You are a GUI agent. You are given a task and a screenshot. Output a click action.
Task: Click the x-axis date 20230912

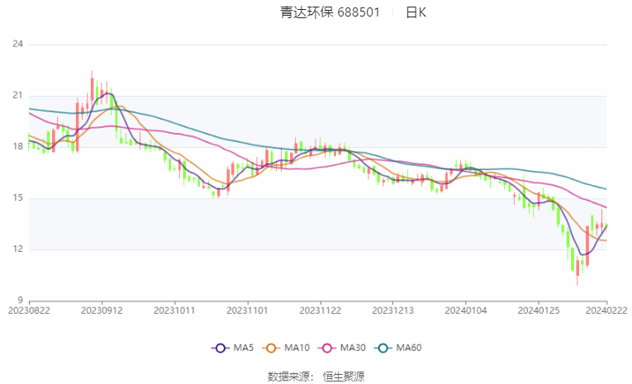[102, 311]
